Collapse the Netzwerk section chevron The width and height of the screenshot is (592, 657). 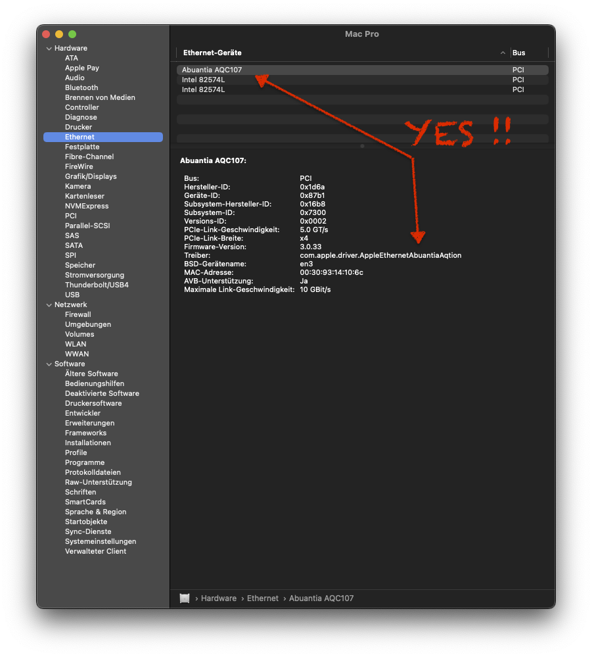(x=49, y=305)
